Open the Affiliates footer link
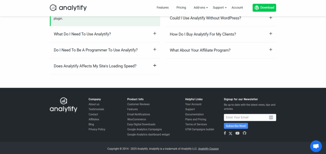The width and height of the screenshot is (326, 154). pos(94,120)
